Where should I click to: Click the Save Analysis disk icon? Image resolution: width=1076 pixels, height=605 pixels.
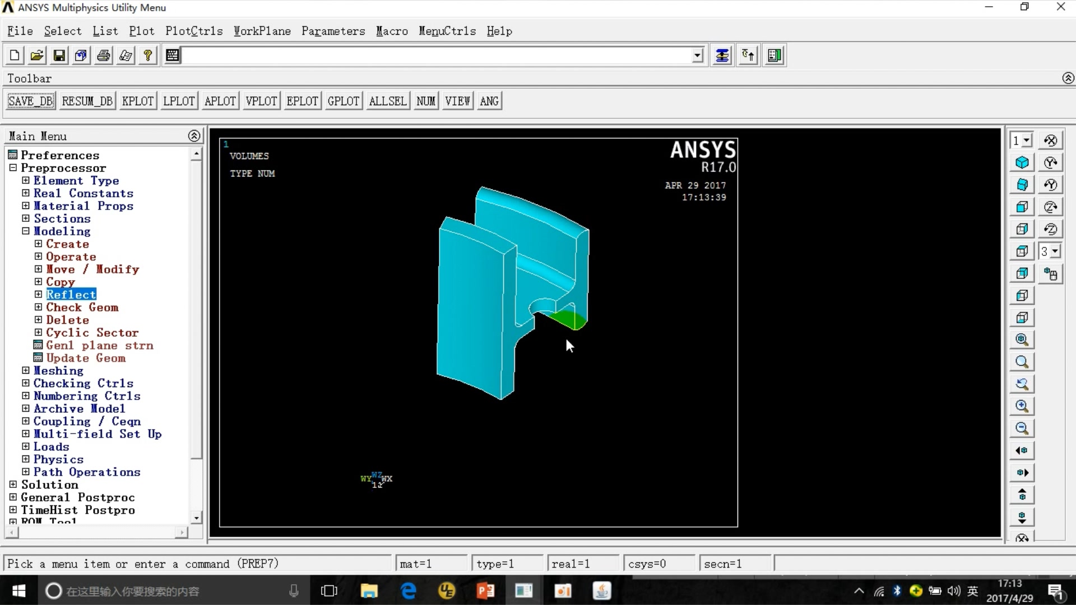click(59, 55)
